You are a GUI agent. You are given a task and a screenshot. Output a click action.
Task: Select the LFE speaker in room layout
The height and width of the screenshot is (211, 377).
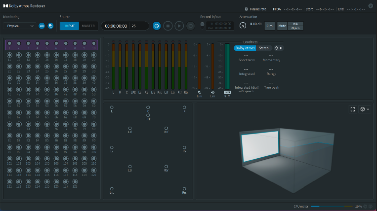click(148, 115)
